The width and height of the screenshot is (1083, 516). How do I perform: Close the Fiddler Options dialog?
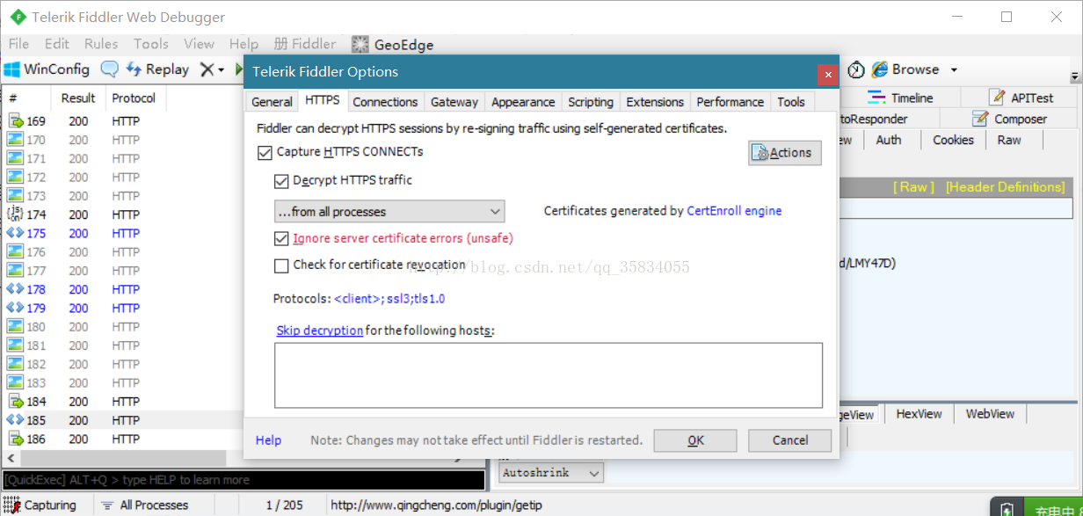pyautogui.click(x=826, y=75)
